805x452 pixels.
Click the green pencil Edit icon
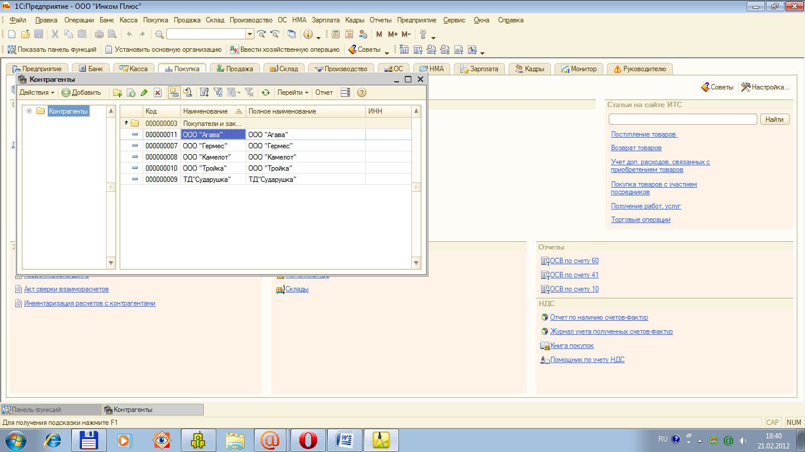(x=144, y=92)
